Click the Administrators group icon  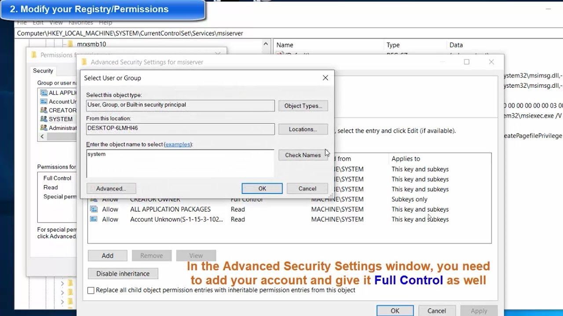click(44, 128)
